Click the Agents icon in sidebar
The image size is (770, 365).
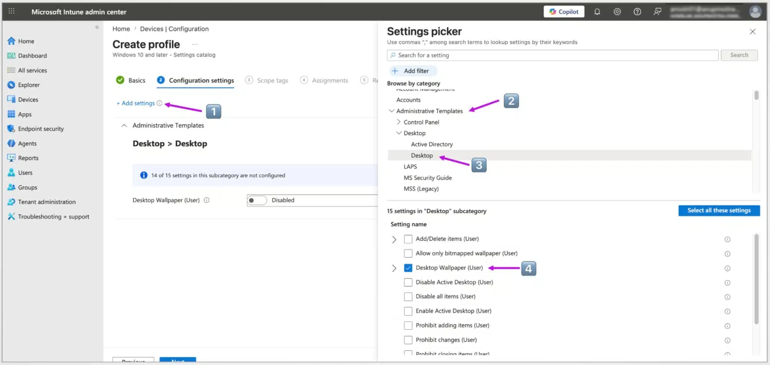pos(11,143)
